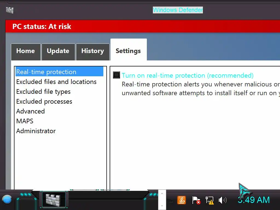280x210 pixels.
Task: Click the 'PC status: At risk' banner text
Action: click(42, 27)
